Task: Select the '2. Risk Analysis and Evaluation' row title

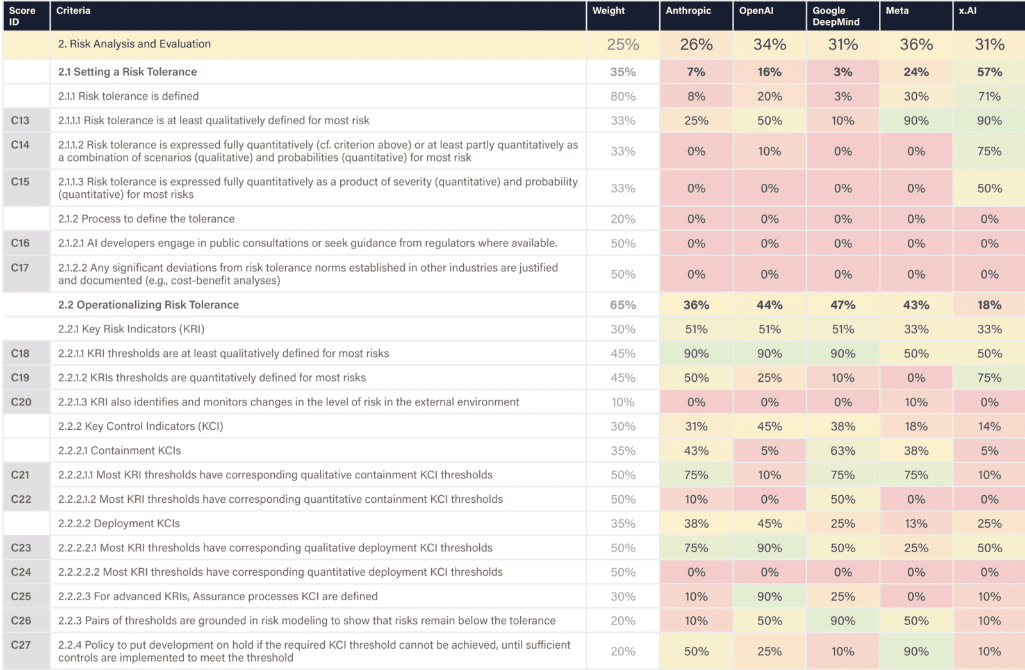Action: pyautogui.click(x=134, y=44)
